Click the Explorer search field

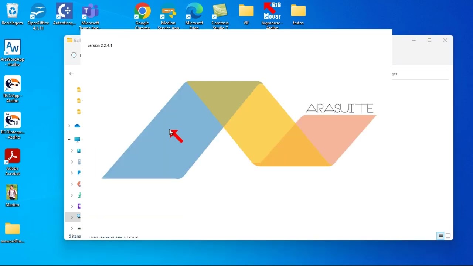[x=421, y=74]
